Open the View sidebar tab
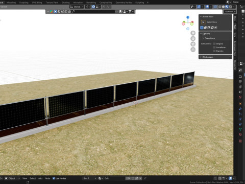Image resolution: width=245 pixels, height=184 pixels. click(x=235, y=35)
